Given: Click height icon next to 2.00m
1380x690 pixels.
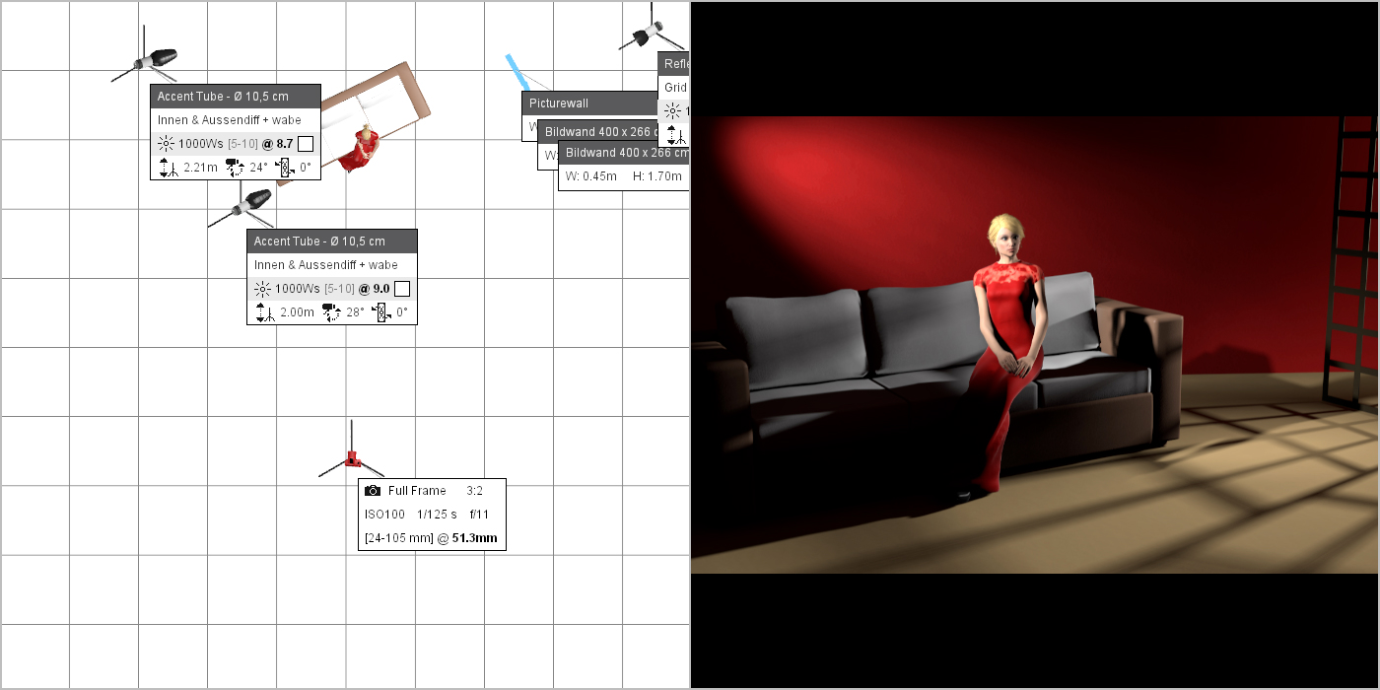Looking at the screenshot, I should click(x=263, y=312).
